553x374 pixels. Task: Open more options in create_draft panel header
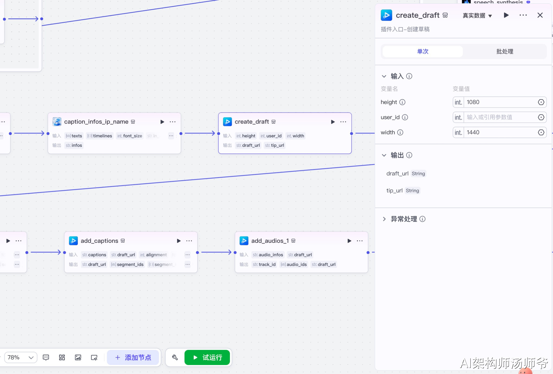tap(523, 15)
